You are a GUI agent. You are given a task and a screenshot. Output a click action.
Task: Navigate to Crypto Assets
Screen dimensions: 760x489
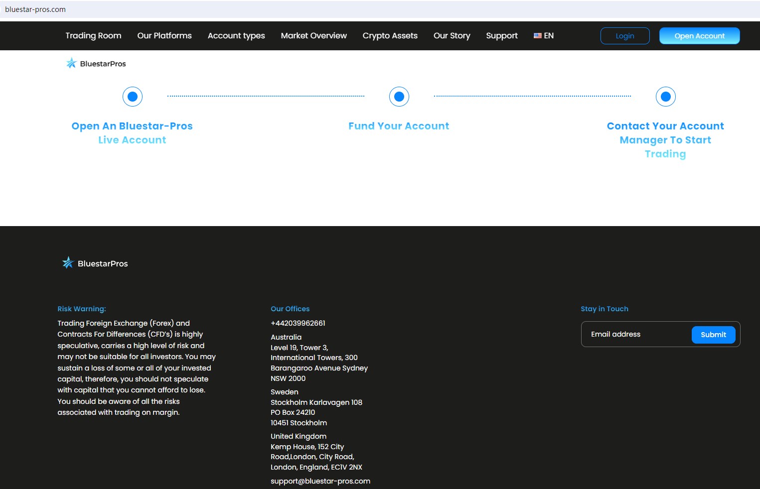390,36
